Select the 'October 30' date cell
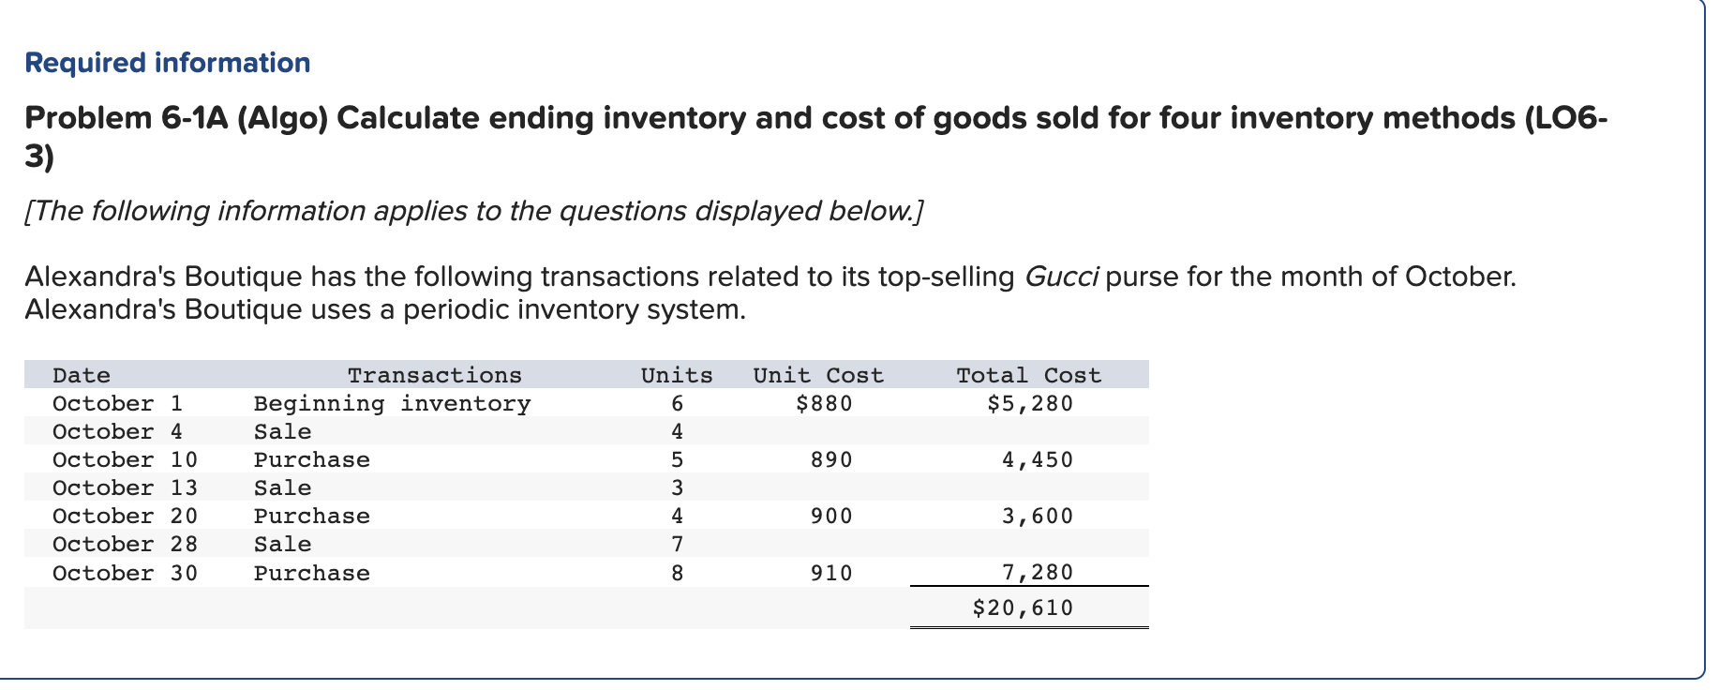The image size is (1719, 690). click(126, 573)
